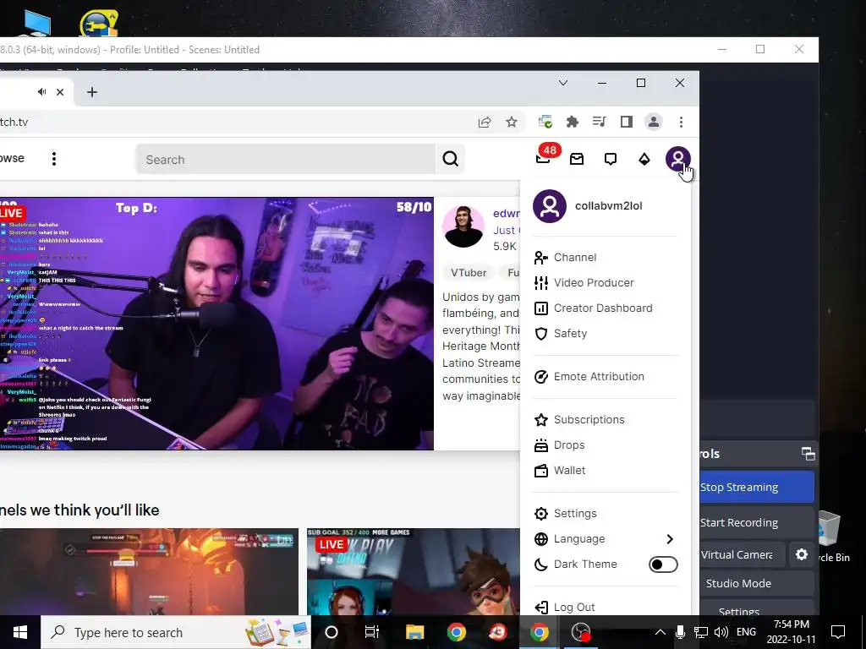Close the current Chrome tab
The height and width of the screenshot is (649, 866).
point(60,91)
